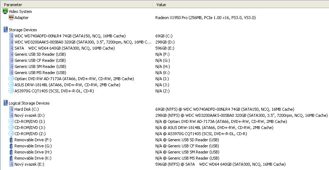The width and height of the screenshot is (329, 170).
Task: Select the WDC WD3200AAKS-00SBA0 320GB row
Action: click(83, 42)
